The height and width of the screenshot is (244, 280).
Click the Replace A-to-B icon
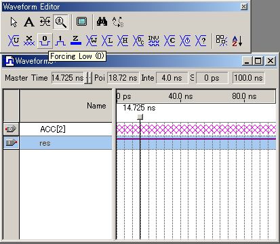118,22
